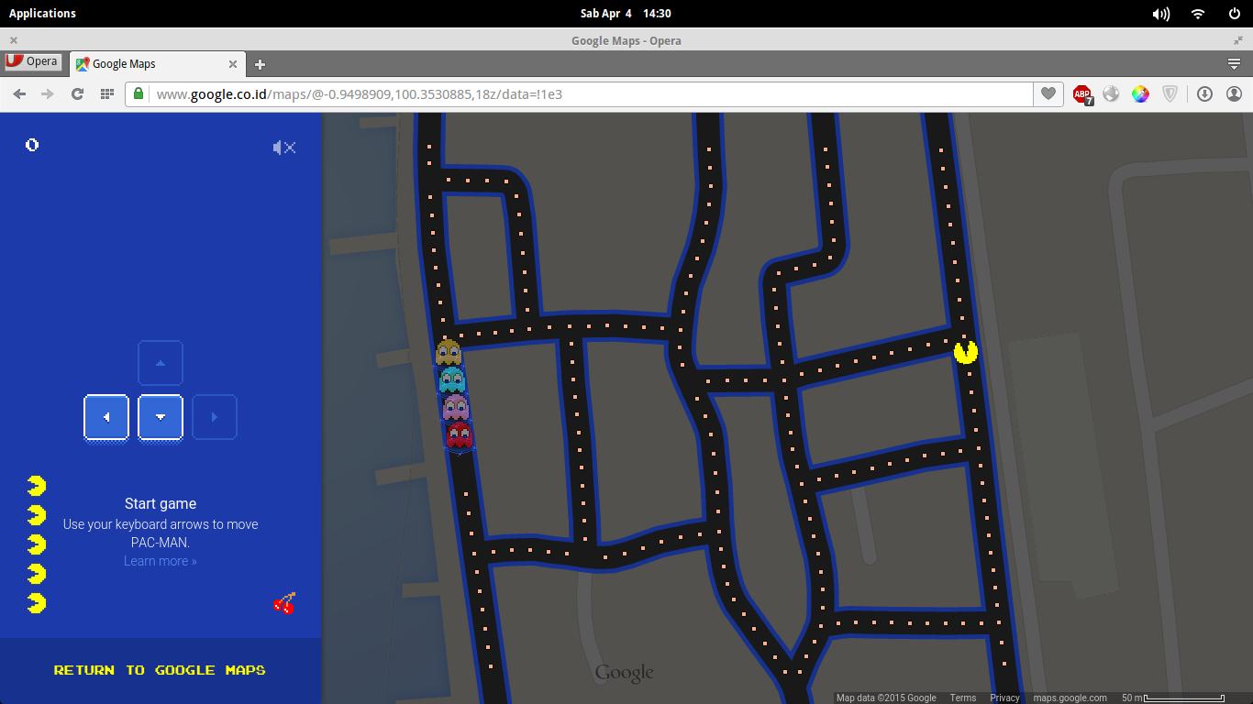Viewport: 1253px width, 704px height.
Task: Click the down arrow game control
Action: pyautogui.click(x=161, y=417)
